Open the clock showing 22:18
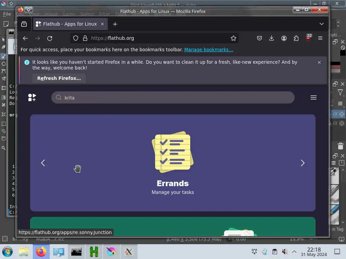 pos(314,252)
